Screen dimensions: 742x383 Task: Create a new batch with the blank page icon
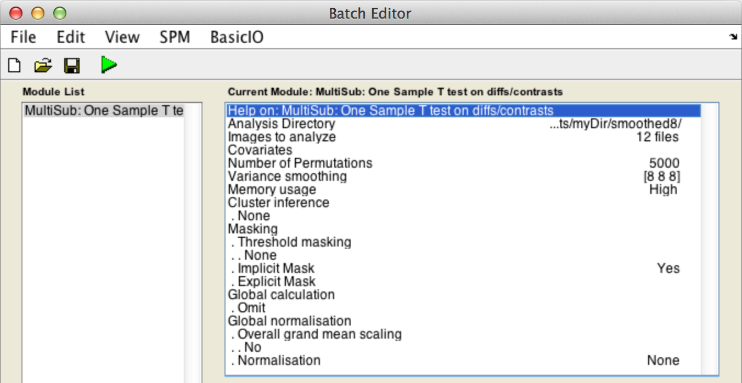pos(14,66)
